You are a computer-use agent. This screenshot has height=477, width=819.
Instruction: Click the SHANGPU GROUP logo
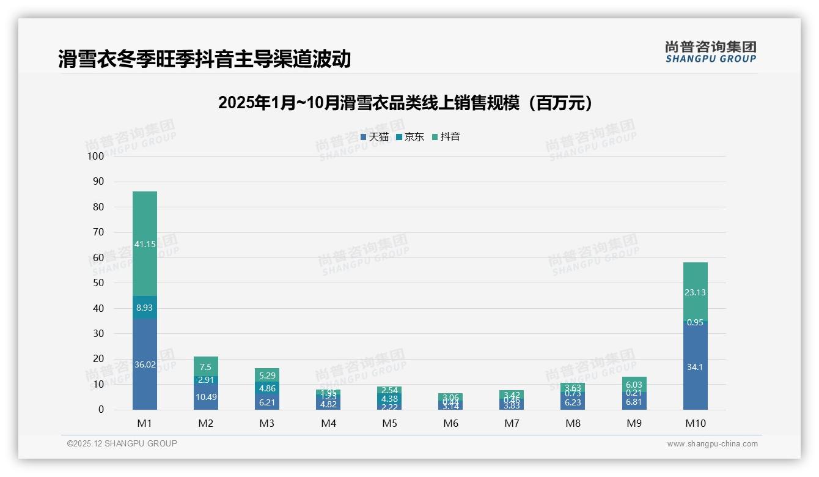click(711, 52)
